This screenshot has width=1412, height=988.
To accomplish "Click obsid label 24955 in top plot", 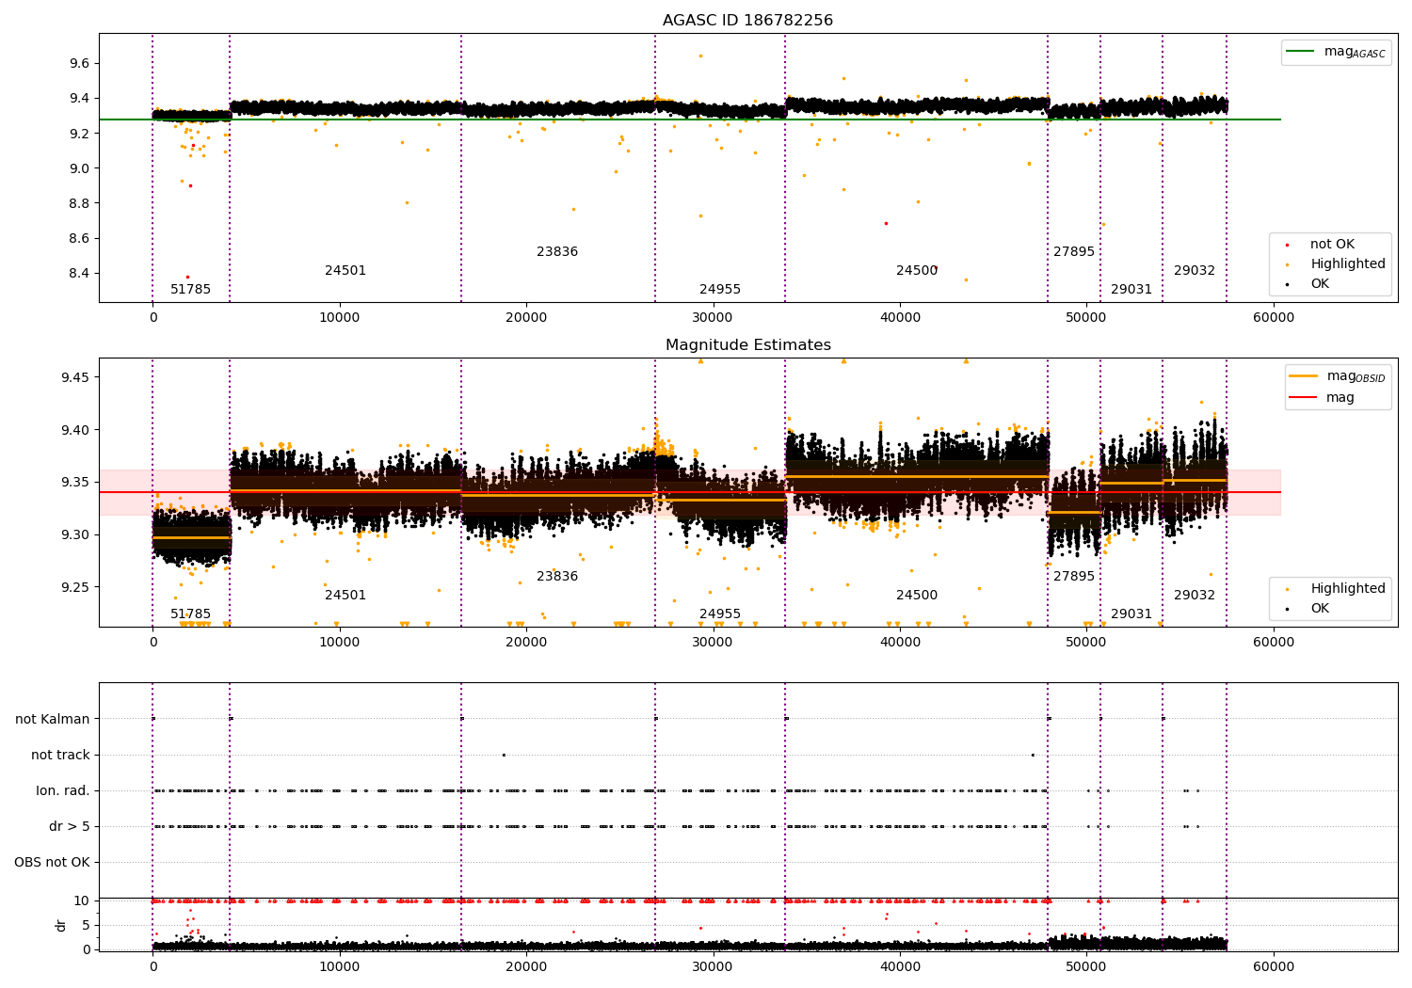I will coord(720,290).
